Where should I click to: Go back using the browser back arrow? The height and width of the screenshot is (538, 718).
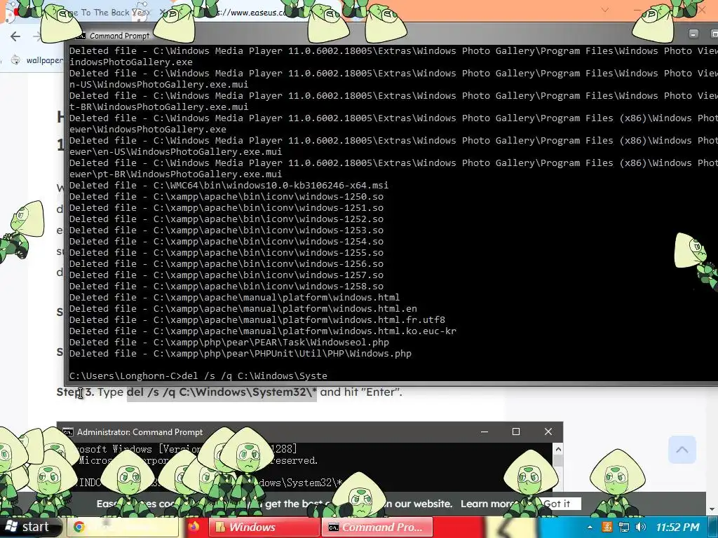15,36
